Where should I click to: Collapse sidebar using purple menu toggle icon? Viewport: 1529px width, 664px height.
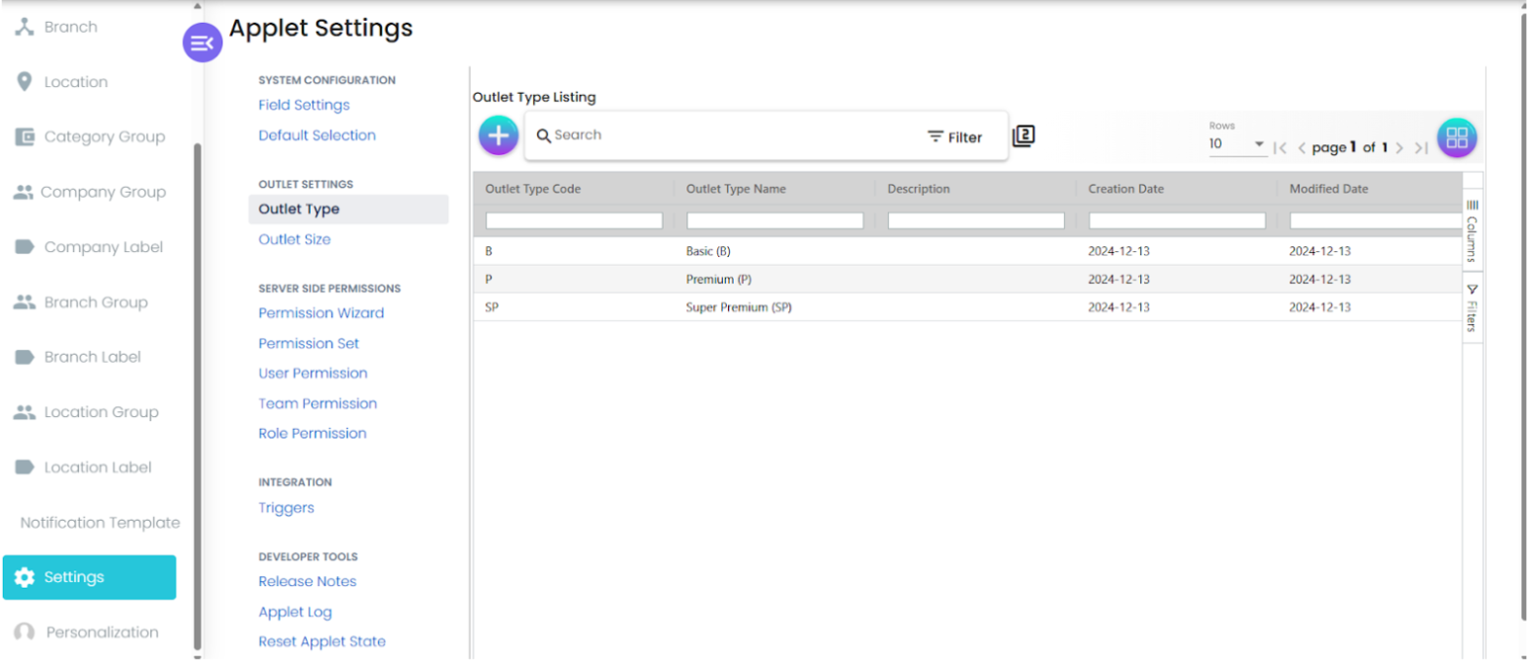202,42
